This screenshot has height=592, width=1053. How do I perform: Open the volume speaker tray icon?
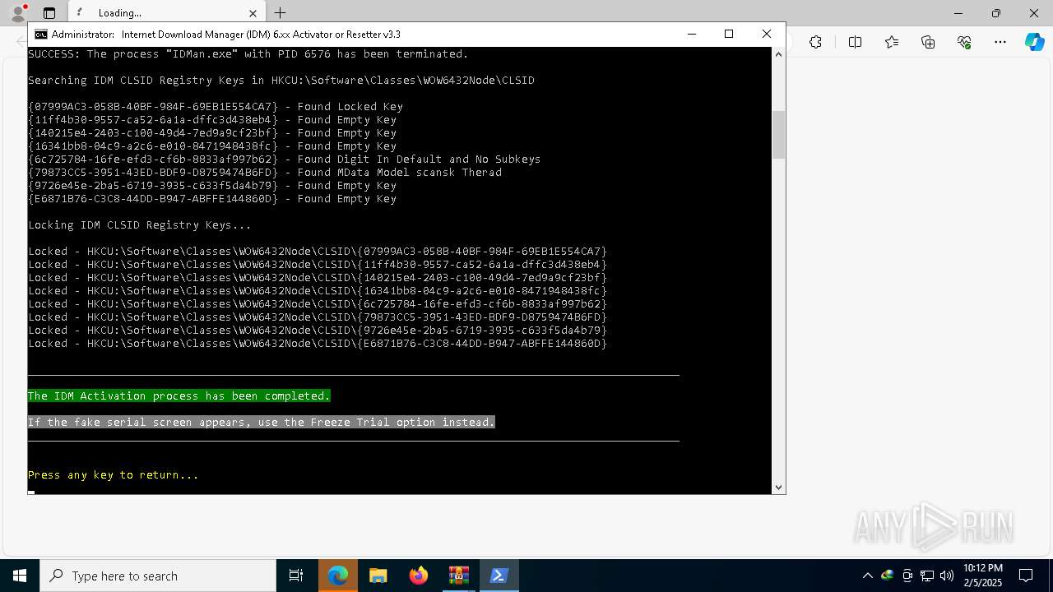tap(947, 576)
